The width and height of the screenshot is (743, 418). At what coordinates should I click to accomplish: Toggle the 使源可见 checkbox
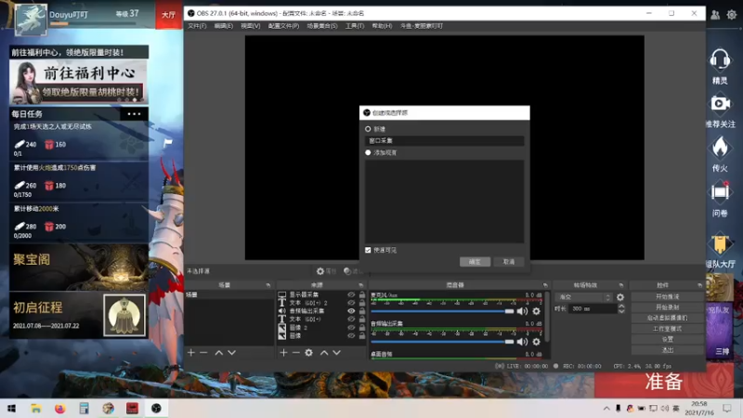coord(368,250)
